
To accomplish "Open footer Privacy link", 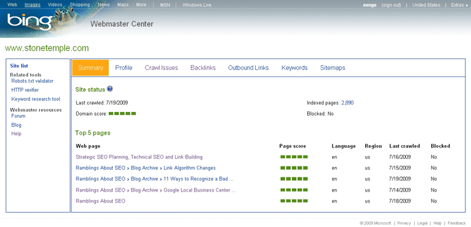I will click(x=404, y=223).
